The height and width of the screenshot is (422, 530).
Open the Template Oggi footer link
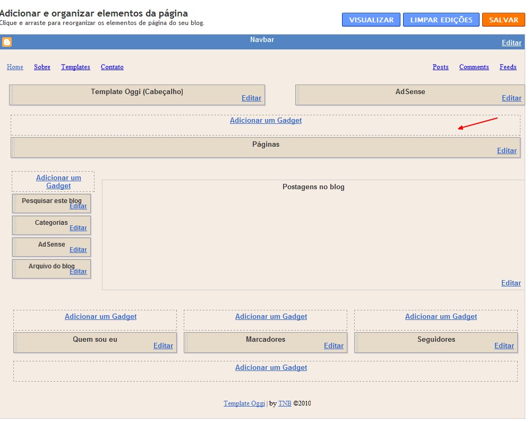tap(244, 403)
